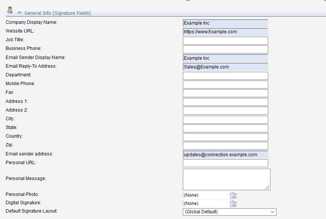326x219 pixels.
Task: Focus the Department text box
Action: point(226,76)
